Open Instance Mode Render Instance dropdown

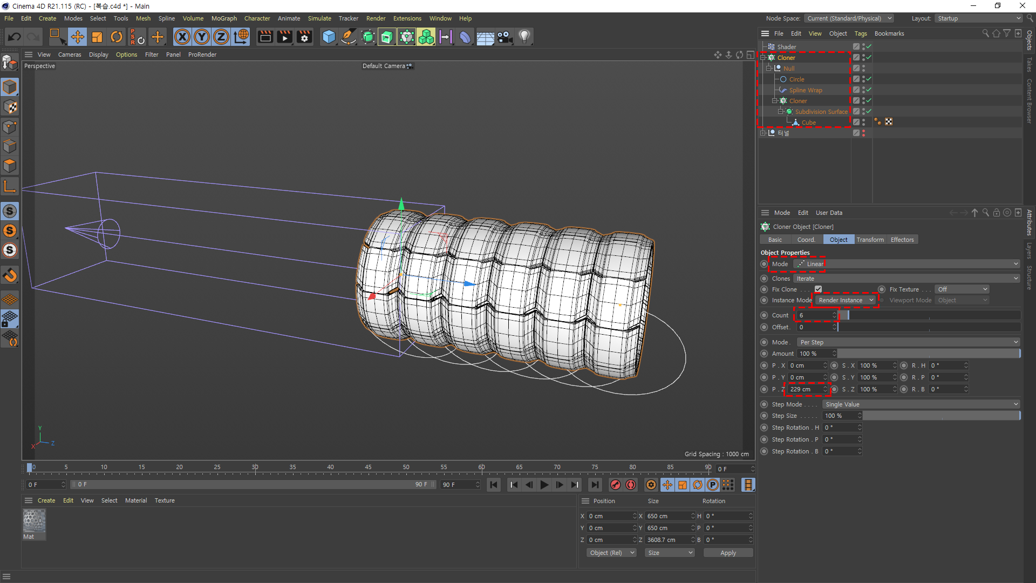coord(846,300)
